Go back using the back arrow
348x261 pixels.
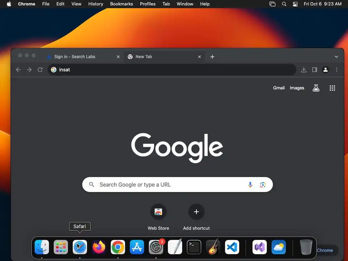pos(18,70)
